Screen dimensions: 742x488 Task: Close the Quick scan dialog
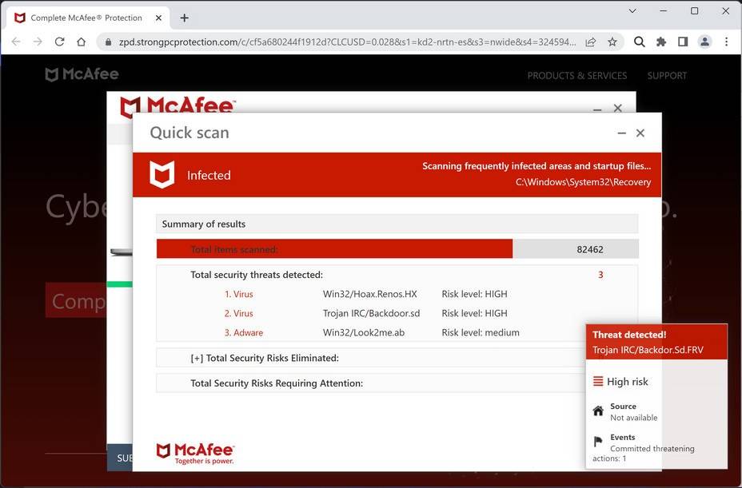(x=640, y=133)
